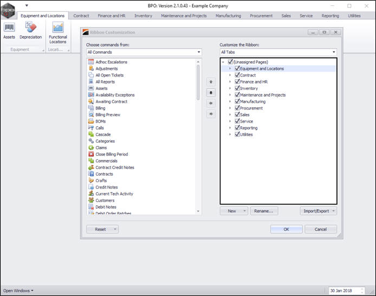Select Availability Exceptions command icon
376x296 pixels.
[x=91, y=95]
